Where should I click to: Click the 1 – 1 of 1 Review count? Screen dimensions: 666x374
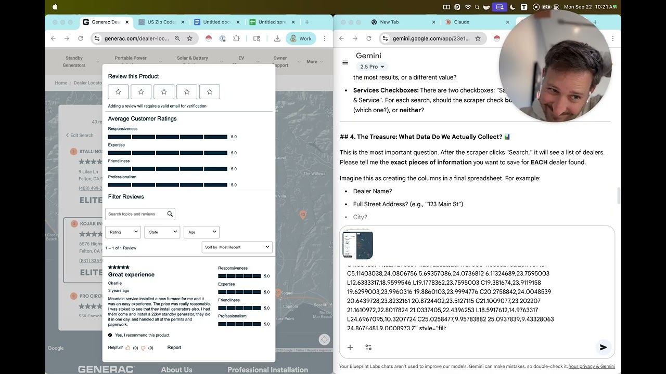[121, 248]
